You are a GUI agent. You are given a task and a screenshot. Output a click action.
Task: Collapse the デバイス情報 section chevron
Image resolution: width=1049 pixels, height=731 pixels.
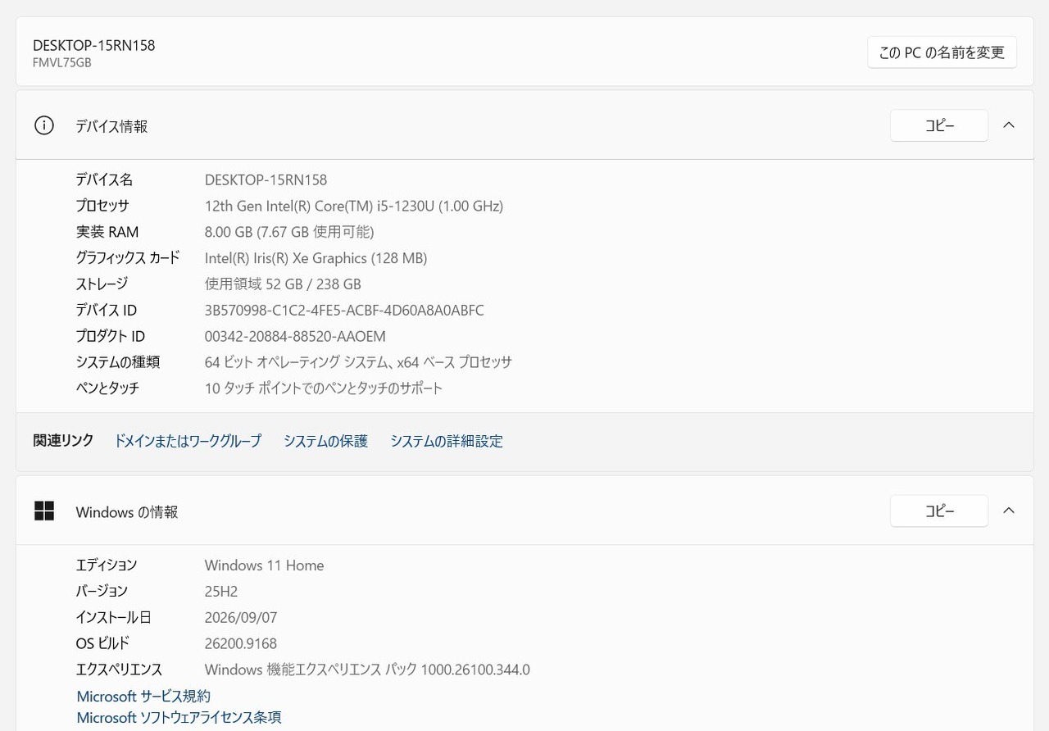click(1009, 125)
